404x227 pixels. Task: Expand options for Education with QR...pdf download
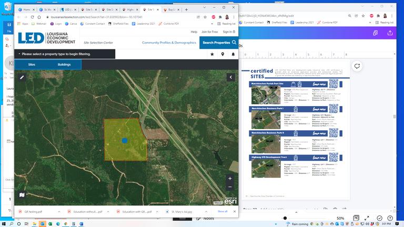pos(157,212)
